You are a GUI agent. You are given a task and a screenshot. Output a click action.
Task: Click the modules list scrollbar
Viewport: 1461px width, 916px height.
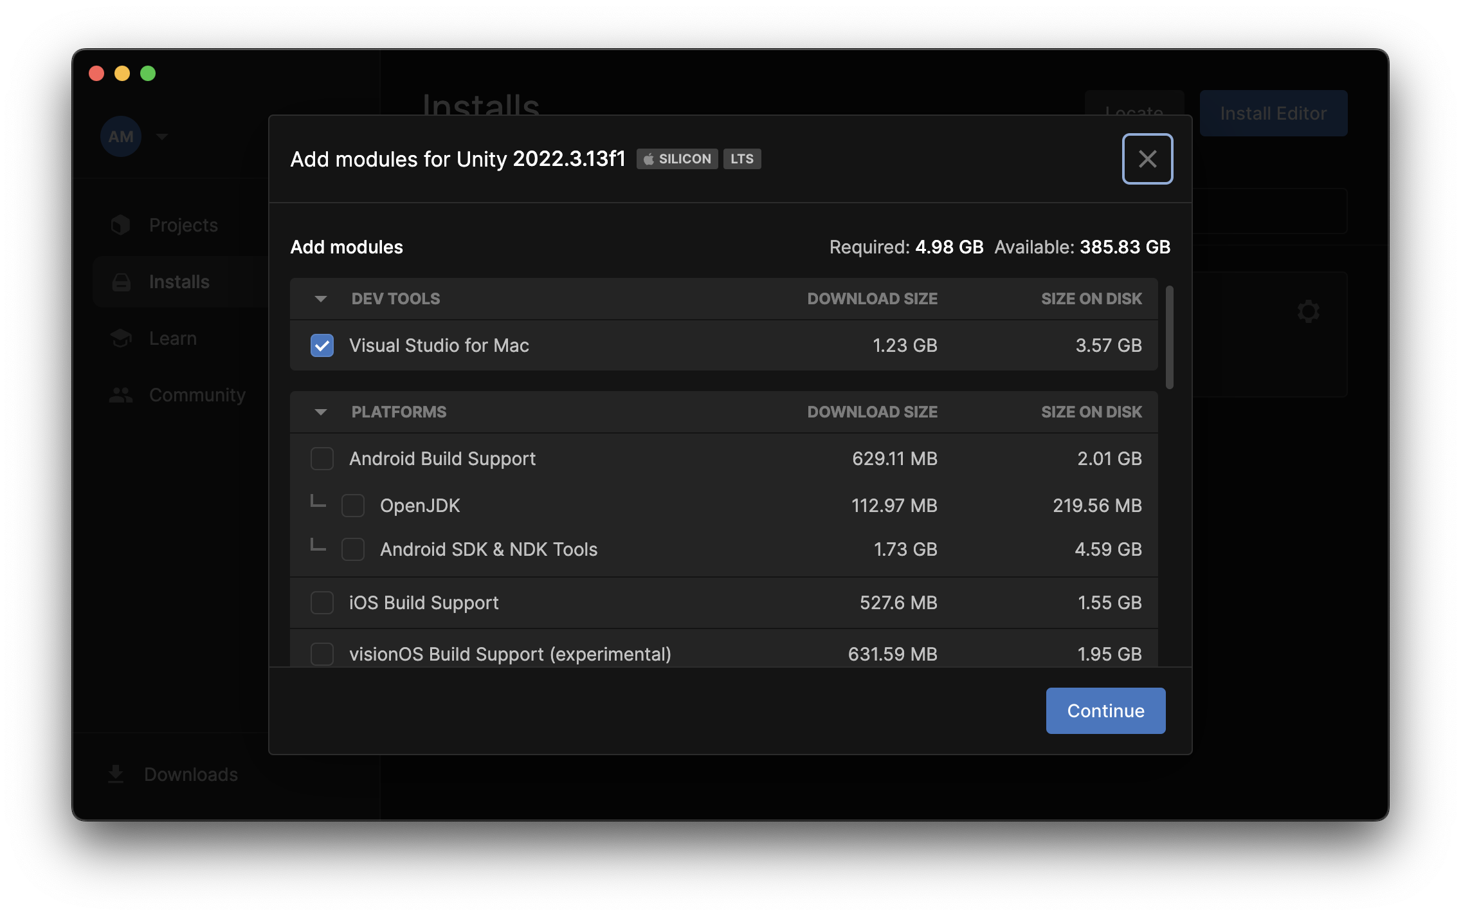1170,337
